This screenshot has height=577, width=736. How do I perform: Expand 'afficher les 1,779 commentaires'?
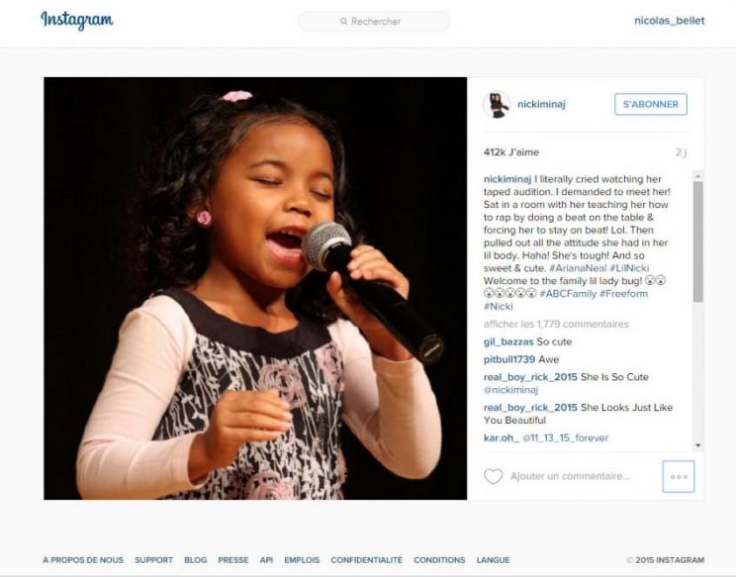coord(556,324)
